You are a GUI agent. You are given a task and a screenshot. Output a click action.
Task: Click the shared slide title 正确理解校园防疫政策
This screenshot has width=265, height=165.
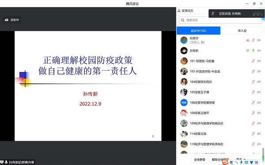(88, 60)
